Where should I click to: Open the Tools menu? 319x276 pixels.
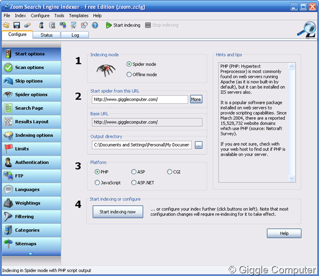point(59,15)
